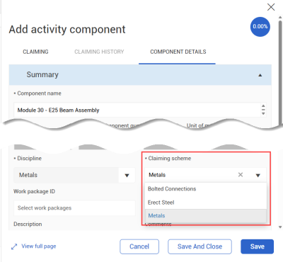Click Save And Close button
The height and width of the screenshot is (262, 283).
(200, 246)
